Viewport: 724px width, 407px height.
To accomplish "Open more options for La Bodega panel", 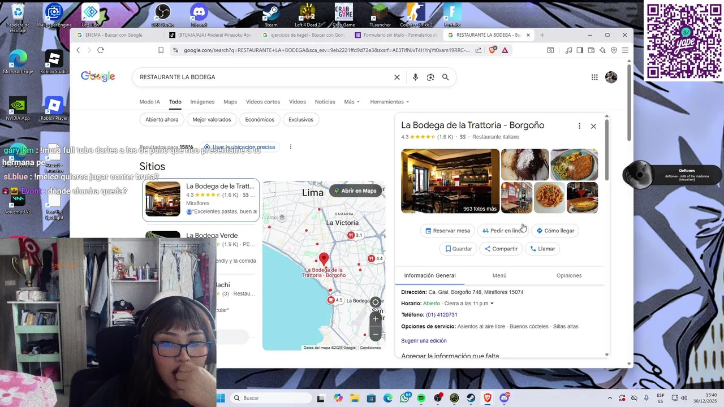I will point(579,126).
